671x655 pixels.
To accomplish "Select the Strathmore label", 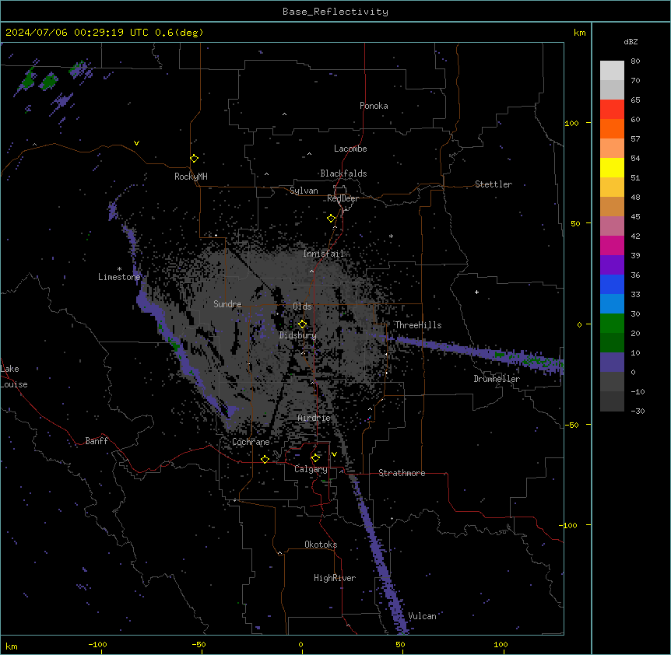I will tap(402, 473).
